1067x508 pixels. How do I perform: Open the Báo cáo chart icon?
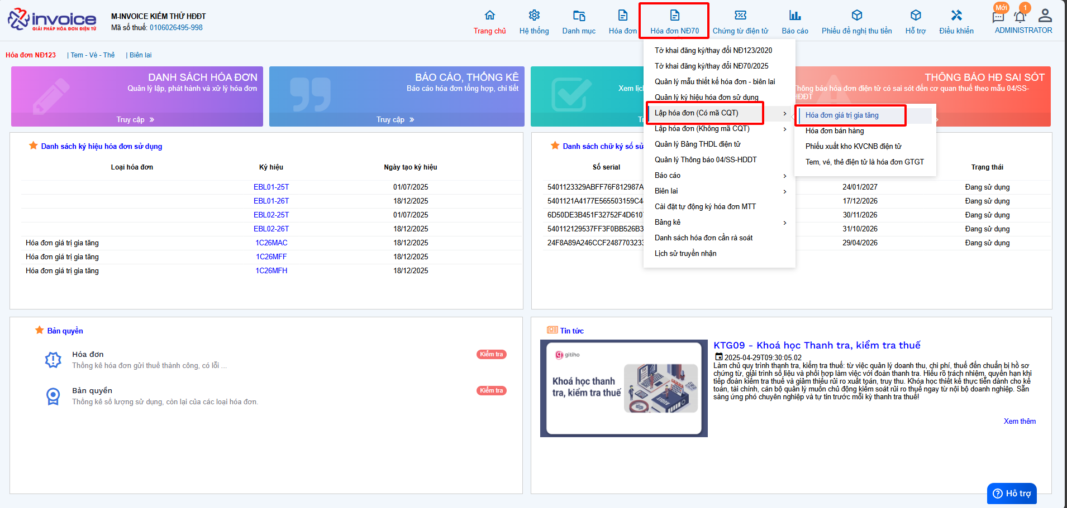pyautogui.click(x=794, y=16)
